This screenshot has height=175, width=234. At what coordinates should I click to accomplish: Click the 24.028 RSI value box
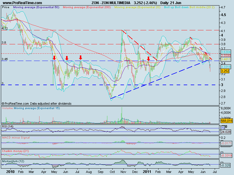226,132
